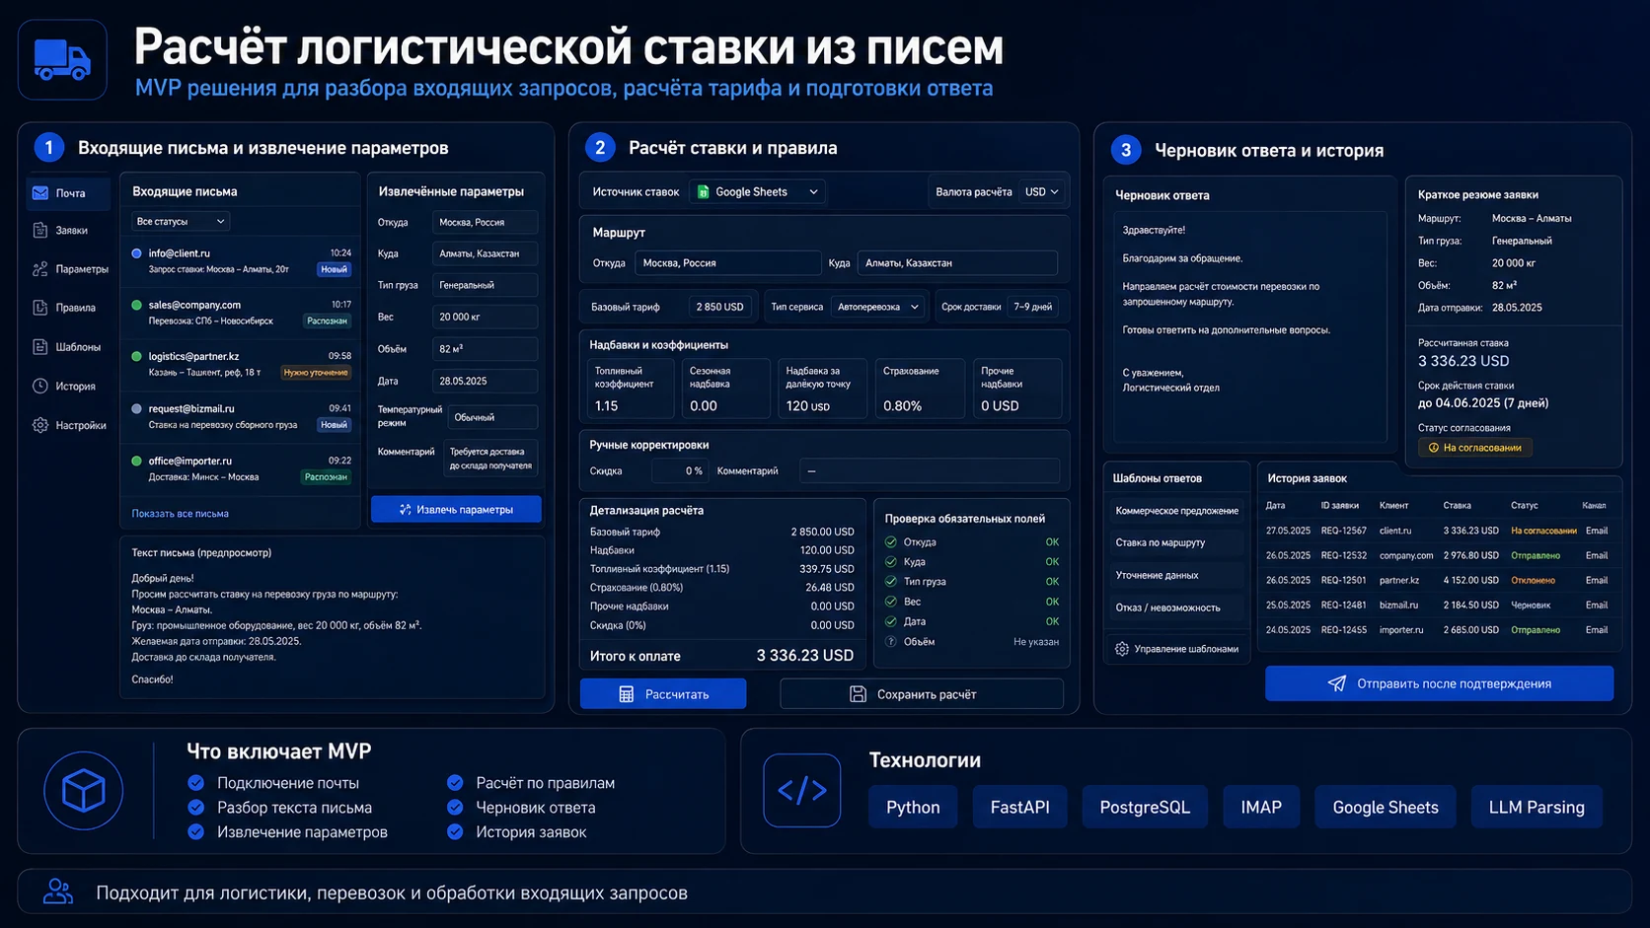The image size is (1650, 928).
Task: Click the people icon in bottom banner
Action: (58, 892)
